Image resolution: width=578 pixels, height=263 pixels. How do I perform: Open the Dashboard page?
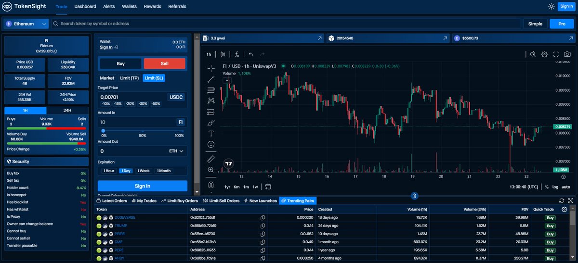pos(85,6)
